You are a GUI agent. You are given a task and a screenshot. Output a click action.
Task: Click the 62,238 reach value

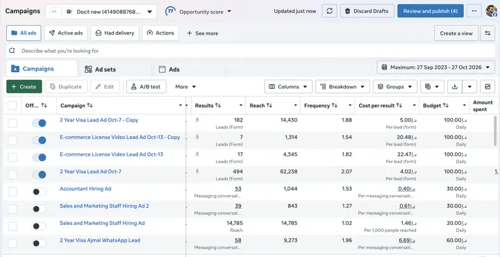[289, 172]
